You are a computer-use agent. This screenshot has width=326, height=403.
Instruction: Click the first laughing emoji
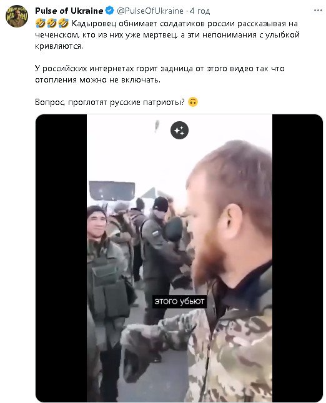pos(41,23)
